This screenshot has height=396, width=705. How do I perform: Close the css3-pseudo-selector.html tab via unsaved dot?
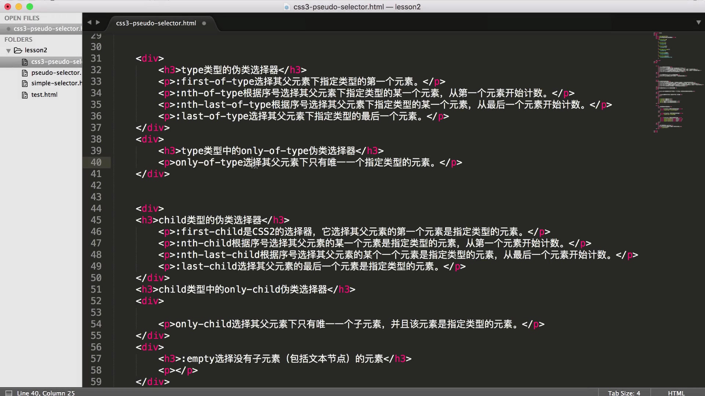coord(204,23)
